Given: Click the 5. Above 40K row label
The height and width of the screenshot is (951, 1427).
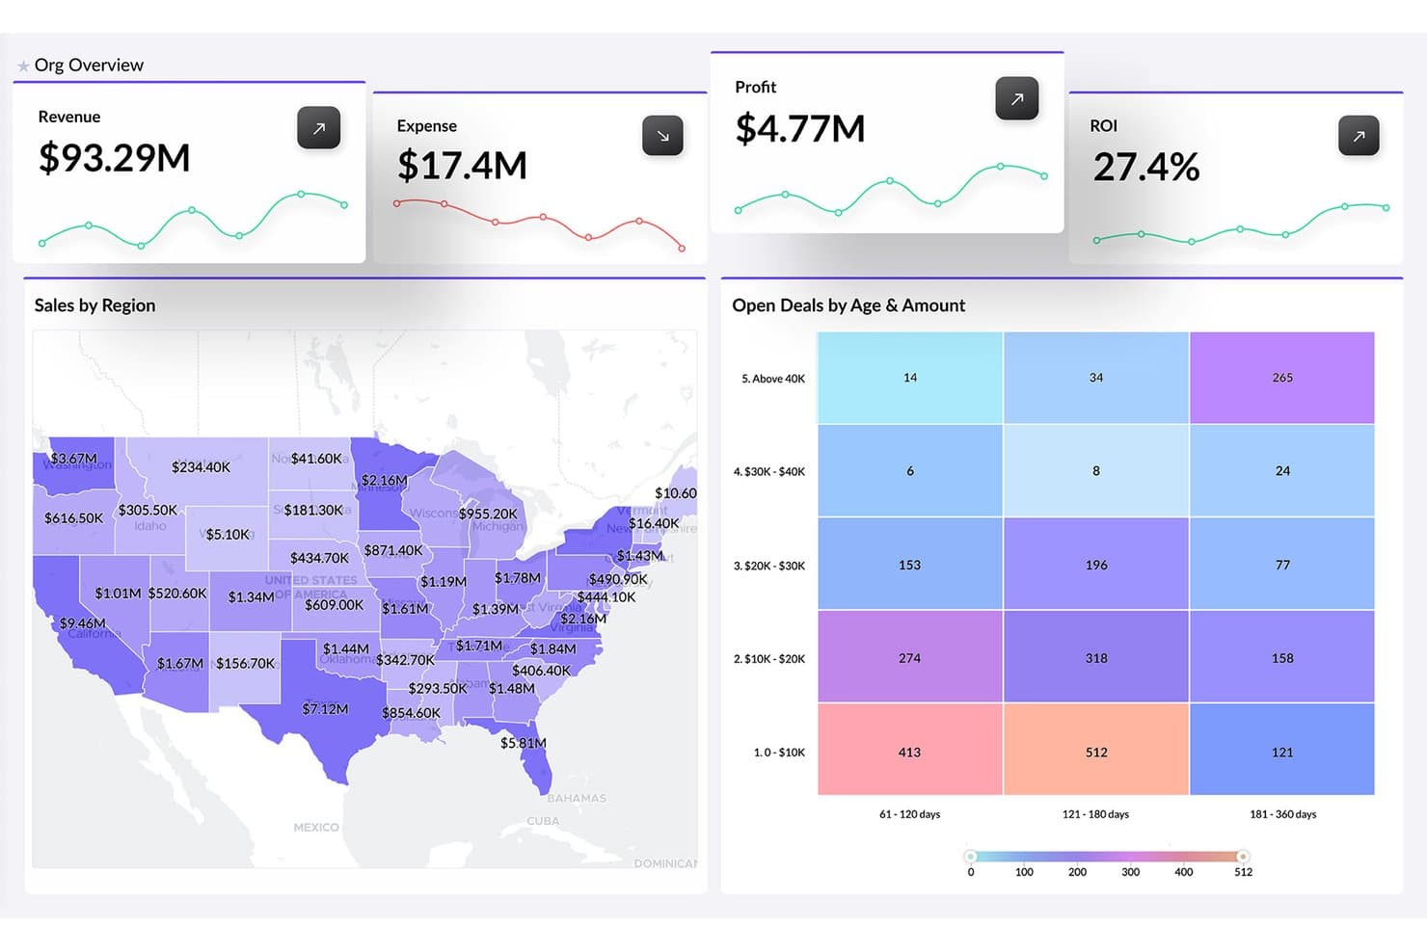Looking at the screenshot, I should (x=773, y=379).
